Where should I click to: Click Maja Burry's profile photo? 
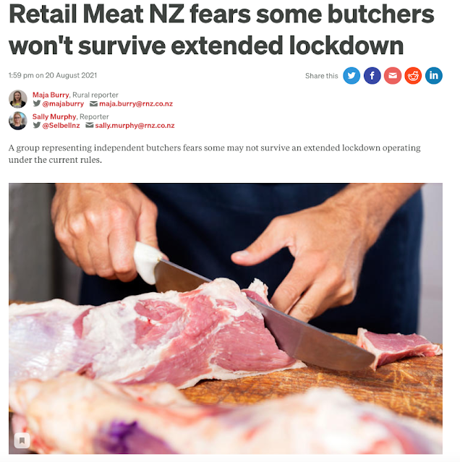point(17,99)
